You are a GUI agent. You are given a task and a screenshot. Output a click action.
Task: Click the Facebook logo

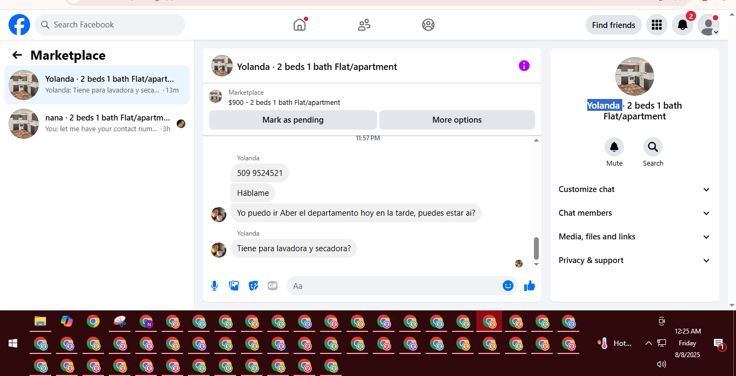tap(19, 25)
